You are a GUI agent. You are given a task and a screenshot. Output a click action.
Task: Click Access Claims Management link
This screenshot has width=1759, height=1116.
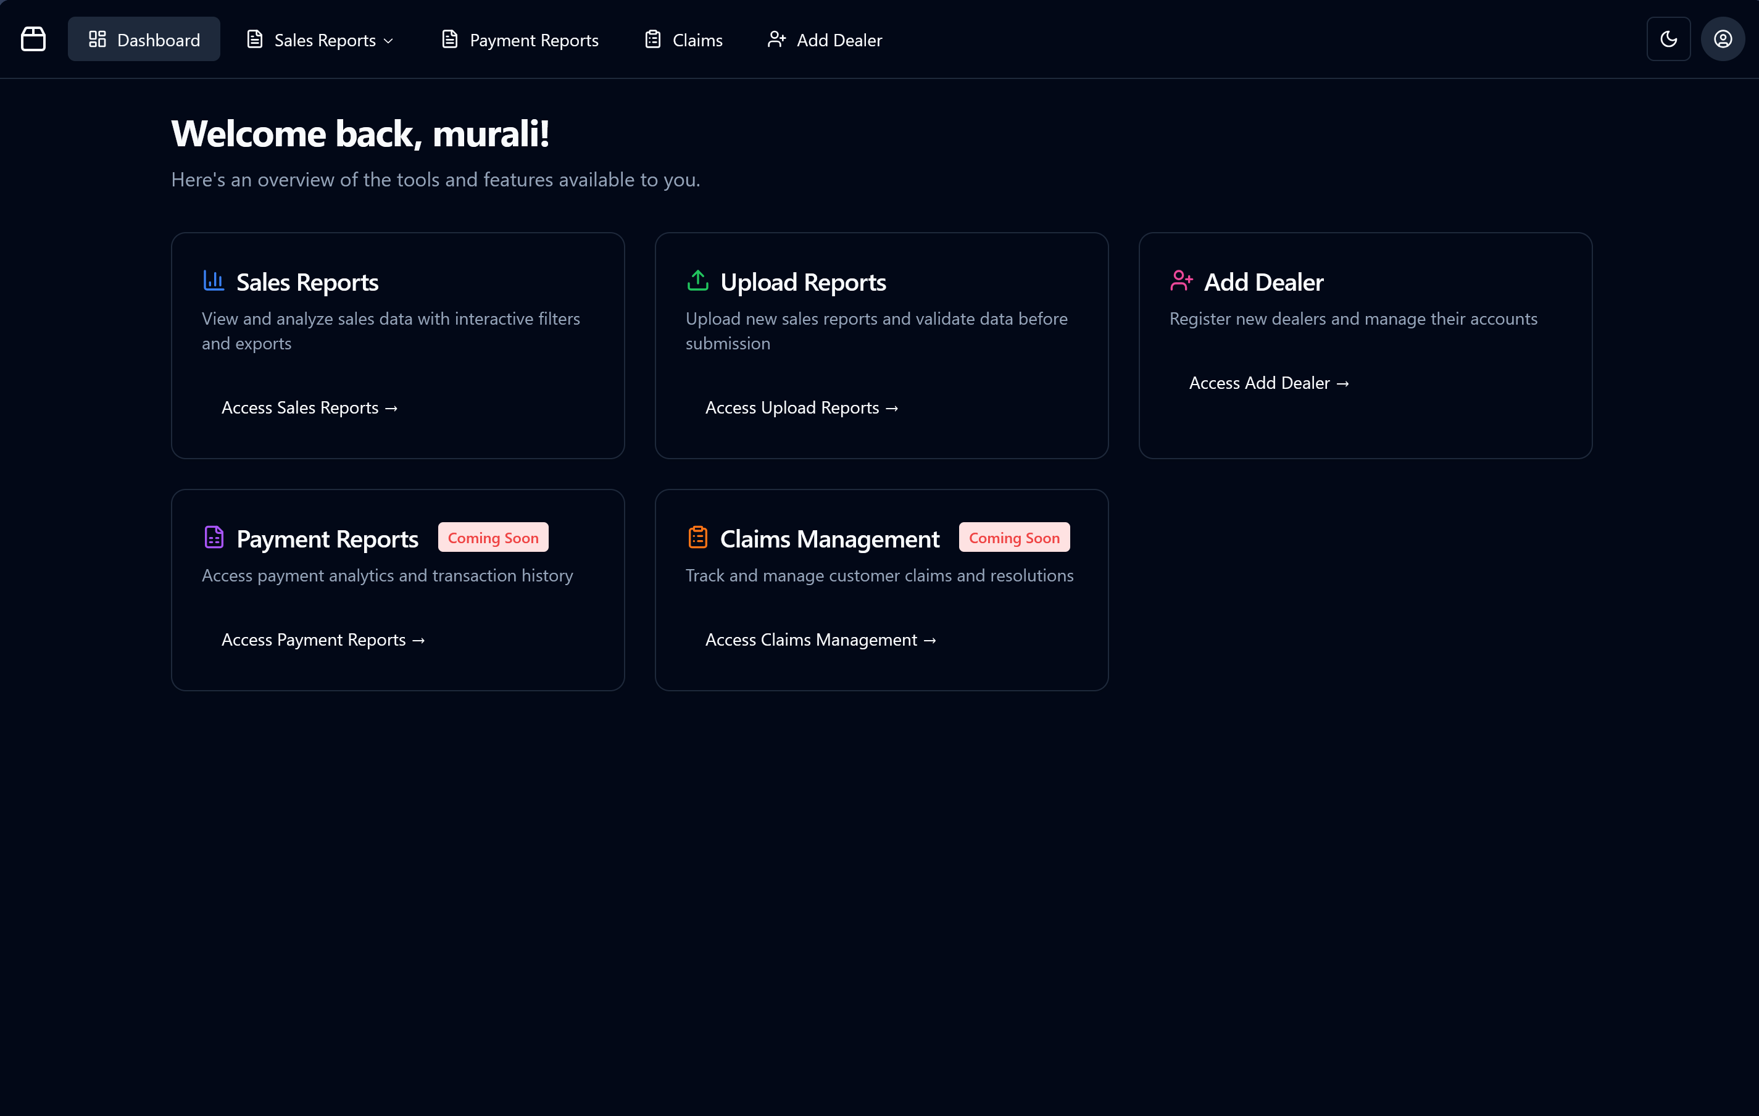[820, 639]
